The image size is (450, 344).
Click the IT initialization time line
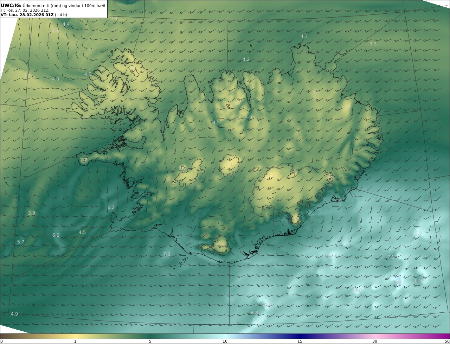(x=25, y=10)
